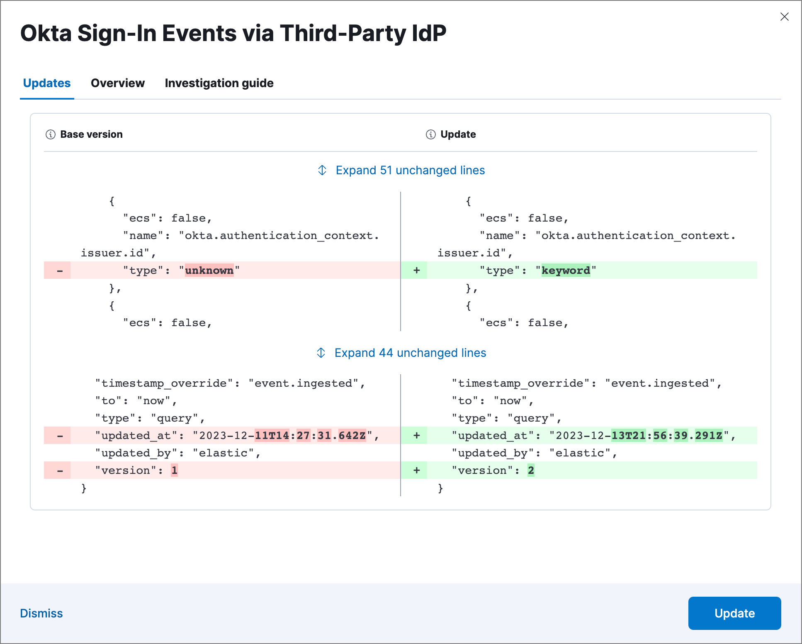Screen dimensions: 802x644
Task: Click the expand arrows icon beside 51 lines
Action: [x=322, y=170]
